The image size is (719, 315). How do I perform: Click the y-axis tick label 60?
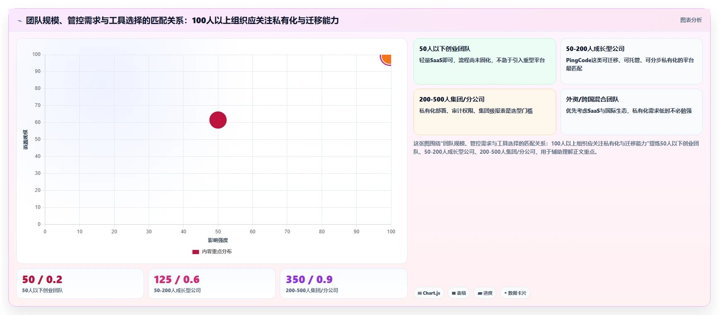(x=38, y=122)
